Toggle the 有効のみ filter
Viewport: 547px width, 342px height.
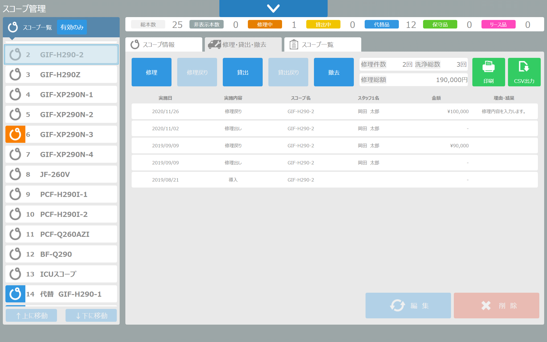pos(72,27)
